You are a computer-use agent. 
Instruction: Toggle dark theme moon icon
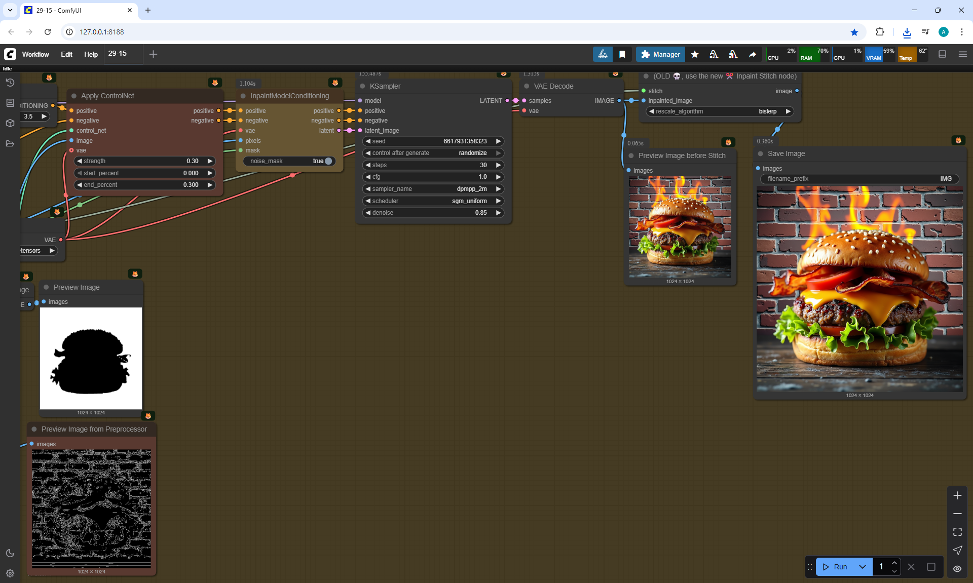10,553
